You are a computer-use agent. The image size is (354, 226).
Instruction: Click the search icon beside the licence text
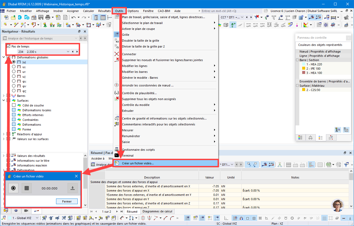pyautogui.click(x=266, y=11)
